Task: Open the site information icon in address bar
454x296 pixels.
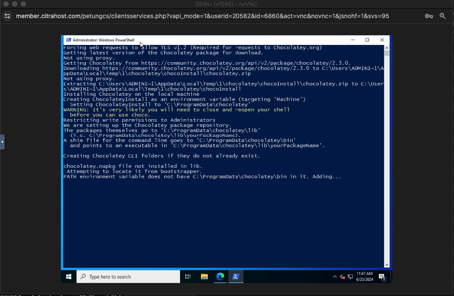Action: [x=7, y=16]
